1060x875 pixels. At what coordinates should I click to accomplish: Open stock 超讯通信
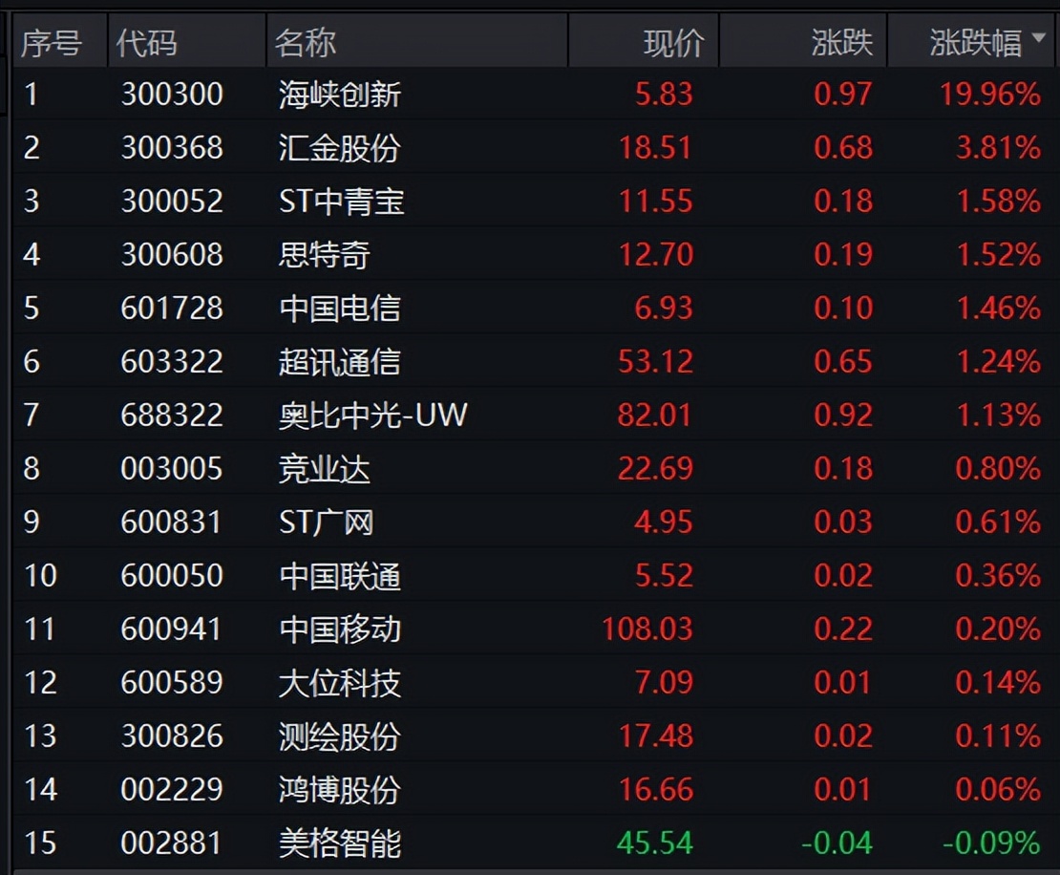[x=340, y=362]
